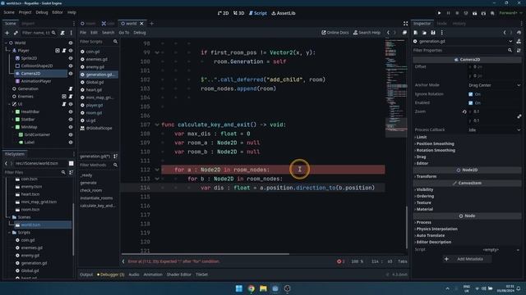
Task: Select player.gd in the script list
Action: 95,105
